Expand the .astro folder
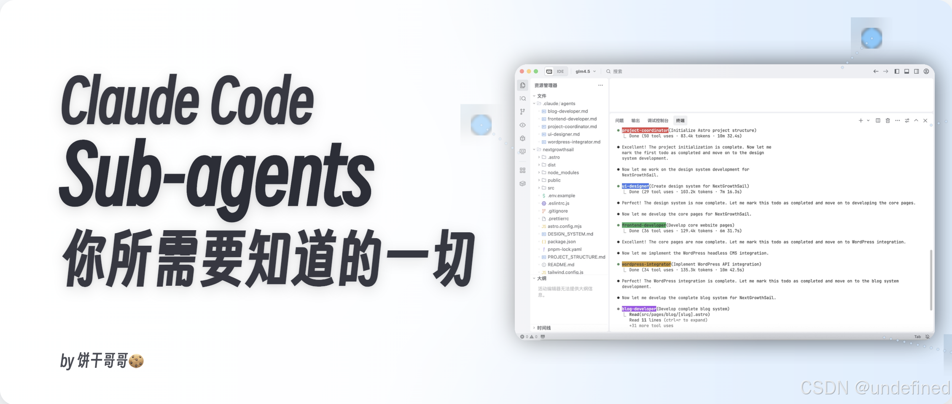The height and width of the screenshot is (404, 952). (549, 157)
